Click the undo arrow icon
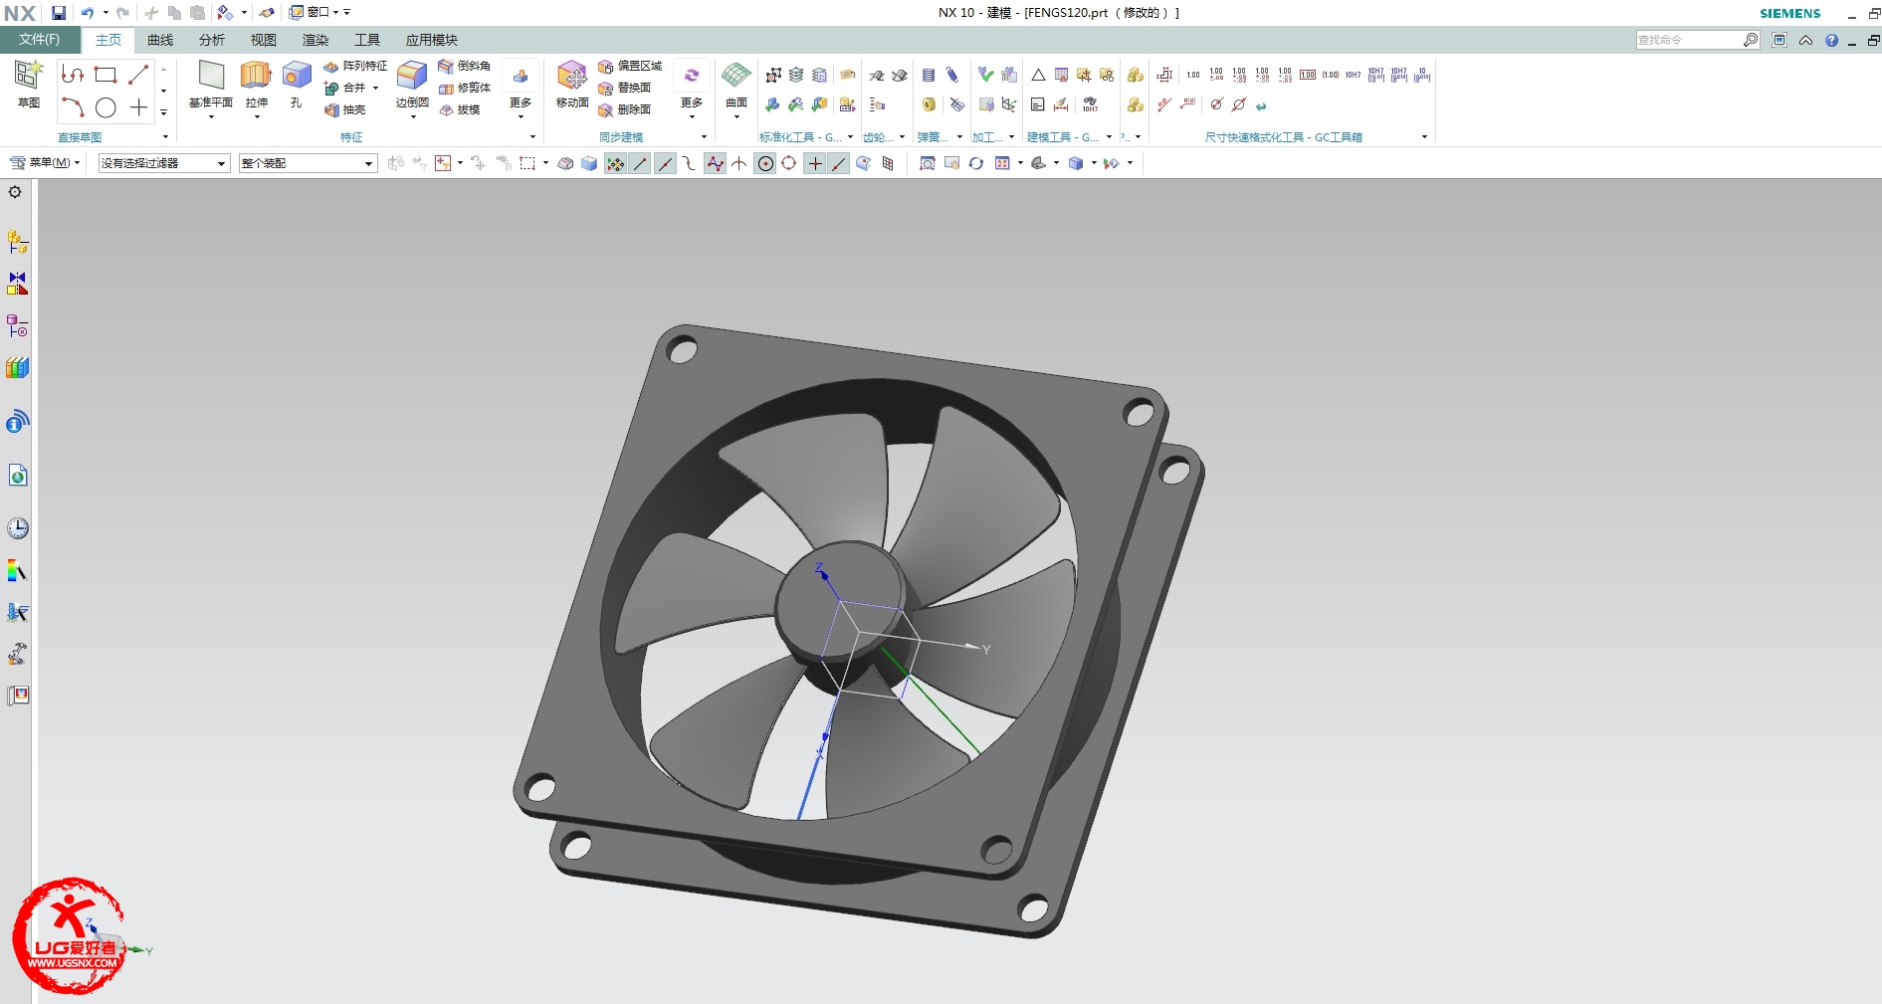 pyautogui.click(x=88, y=13)
